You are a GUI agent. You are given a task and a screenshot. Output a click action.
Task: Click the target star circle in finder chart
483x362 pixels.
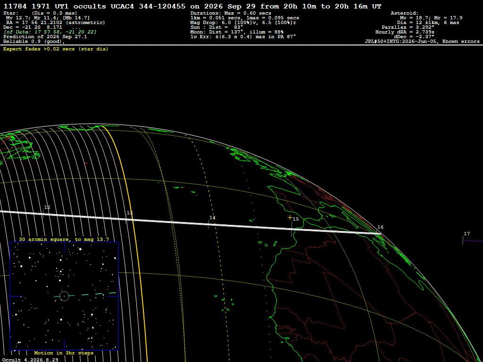pyautogui.click(x=64, y=296)
